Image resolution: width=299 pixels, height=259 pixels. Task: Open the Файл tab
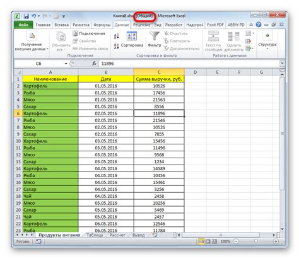(x=23, y=25)
